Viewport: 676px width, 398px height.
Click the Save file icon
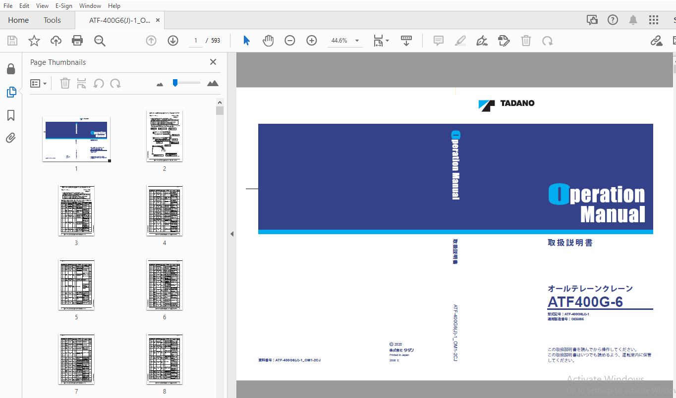12,41
